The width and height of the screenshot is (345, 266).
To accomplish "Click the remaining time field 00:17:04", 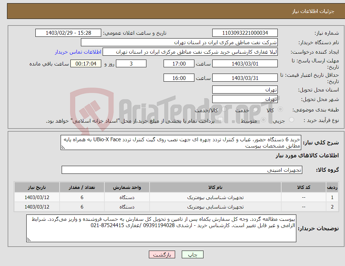I will pyautogui.click(x=86, y=64).
